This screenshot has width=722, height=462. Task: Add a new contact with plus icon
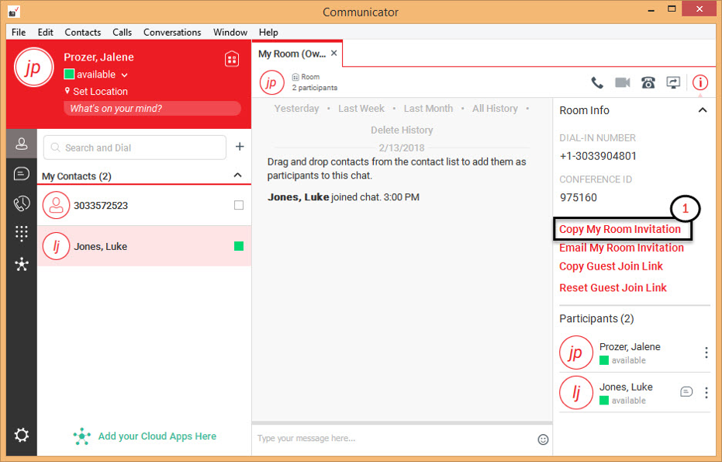point(240,147)
